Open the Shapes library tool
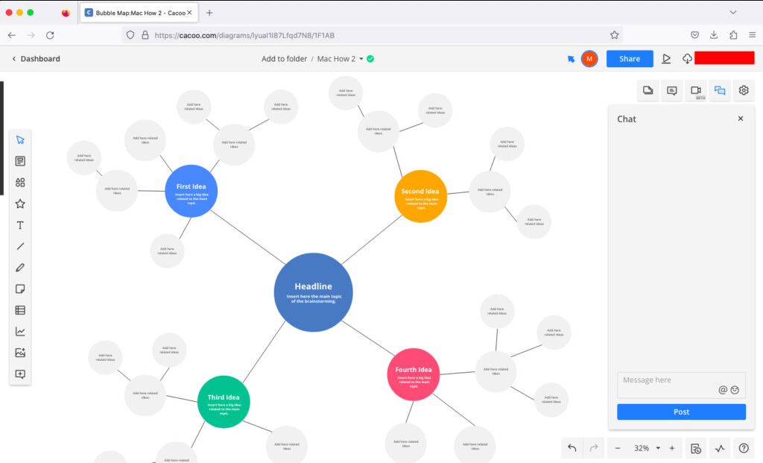 [x=20, y=183]
